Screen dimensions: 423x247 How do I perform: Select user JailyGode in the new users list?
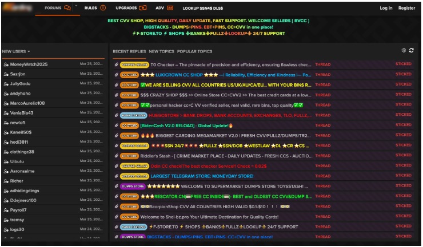pyautogui.click(x=20, y=84)
